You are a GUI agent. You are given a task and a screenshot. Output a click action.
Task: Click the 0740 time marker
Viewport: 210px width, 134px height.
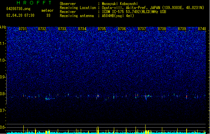pyautogui.click(x=202, y=29)
